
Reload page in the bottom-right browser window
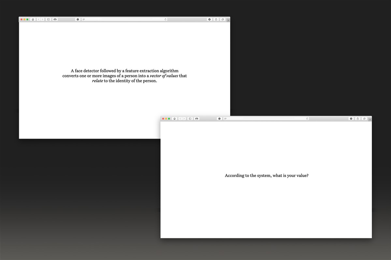307,119
